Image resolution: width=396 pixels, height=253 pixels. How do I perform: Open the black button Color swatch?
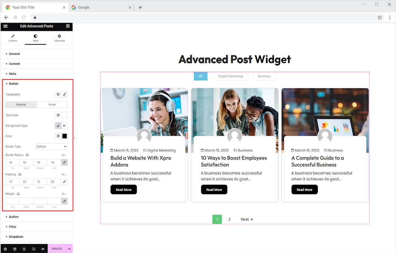(x=65, y=136)
